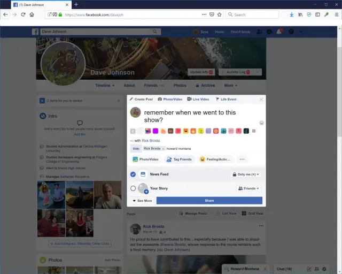This screenshot has width=342, height=274.
Task: Go to Firefox home page
Action: coord(32,14)
